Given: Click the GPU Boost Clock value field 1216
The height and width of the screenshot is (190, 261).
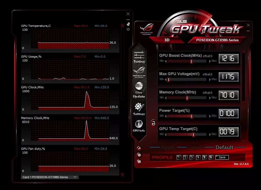Looking at the screenshot, I should 229,59.
